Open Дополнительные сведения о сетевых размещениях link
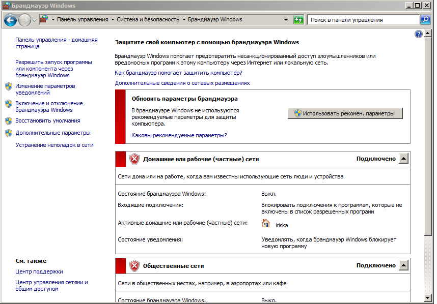 182,83
